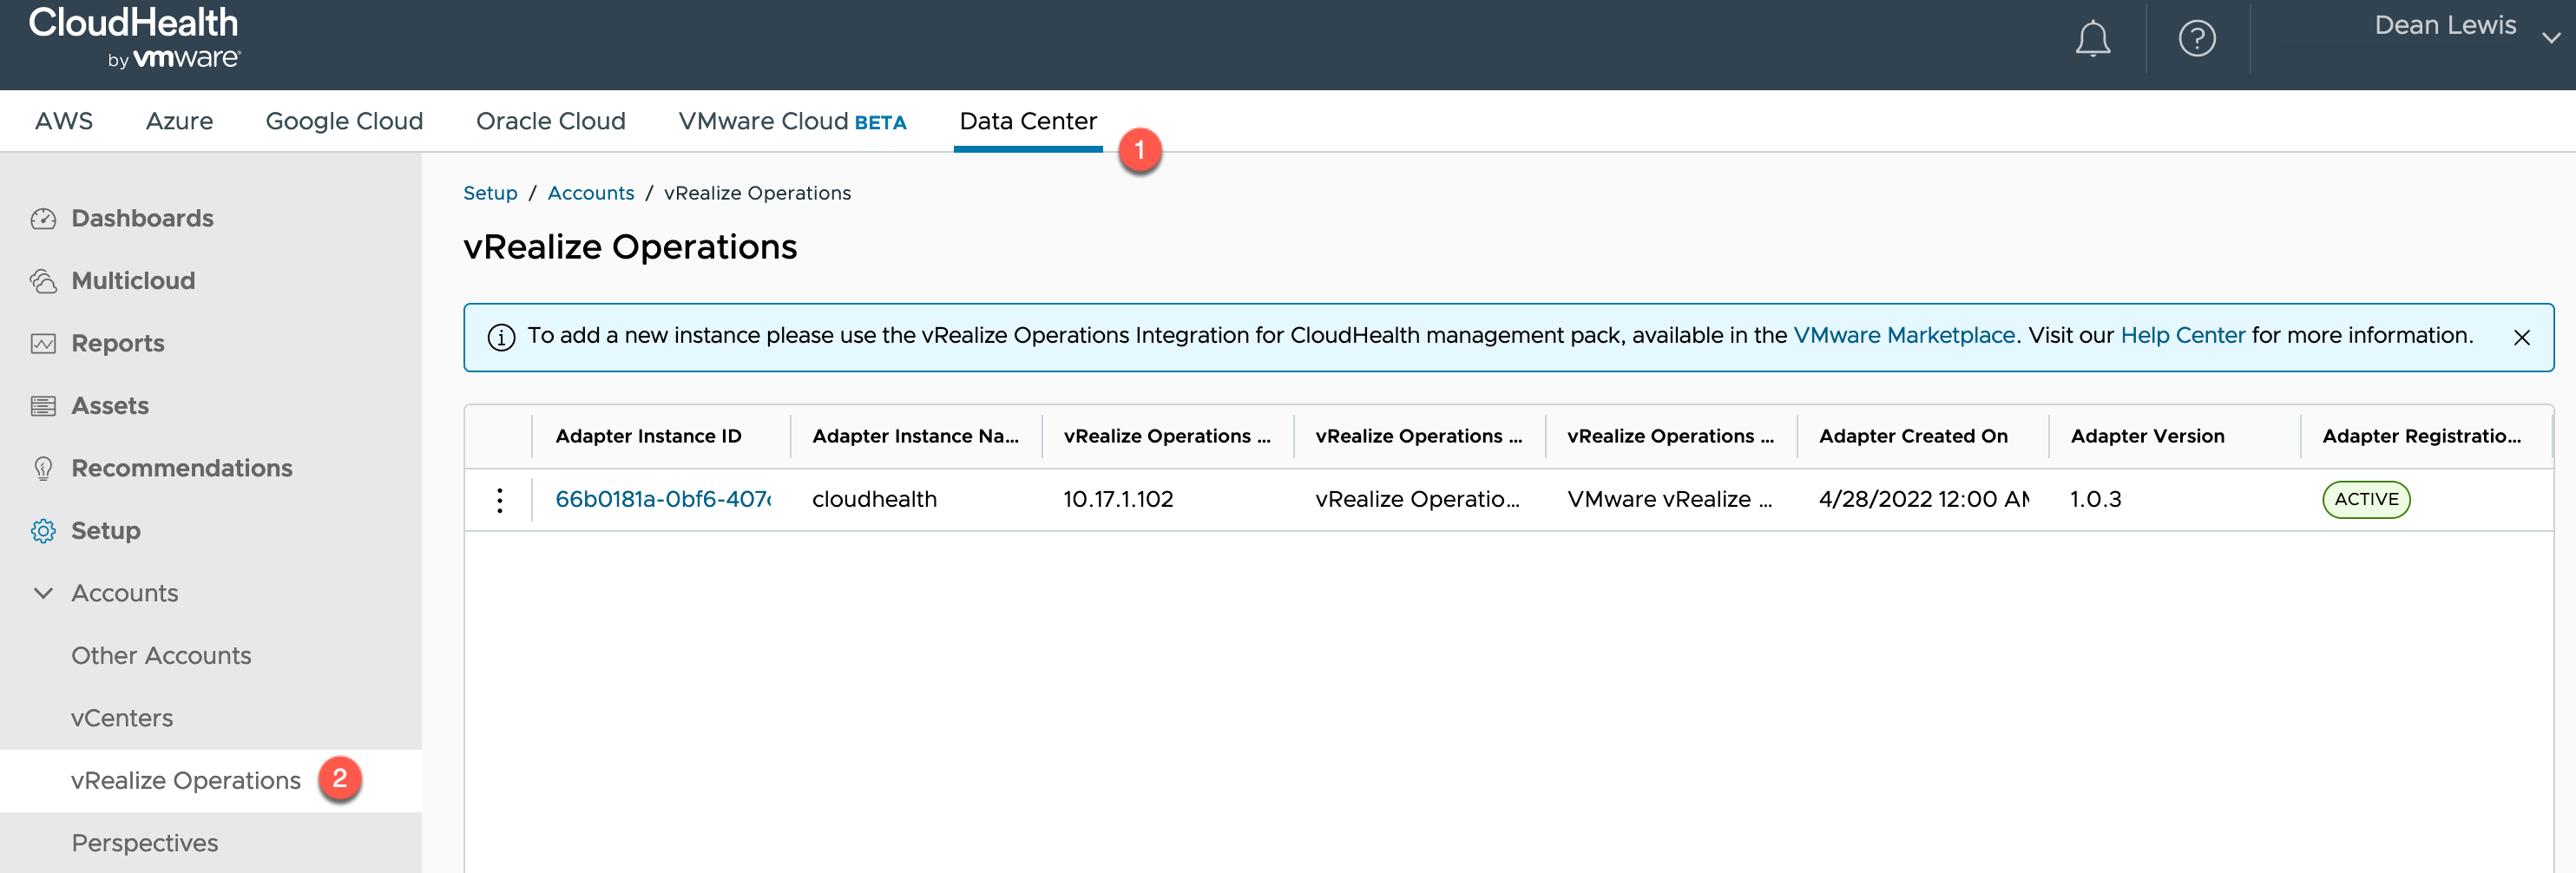Click the info circle icon in the banner
Image resolution: width=2576 pixels, height=873 pixels.
pyautogui.click(x=501, y=337)
